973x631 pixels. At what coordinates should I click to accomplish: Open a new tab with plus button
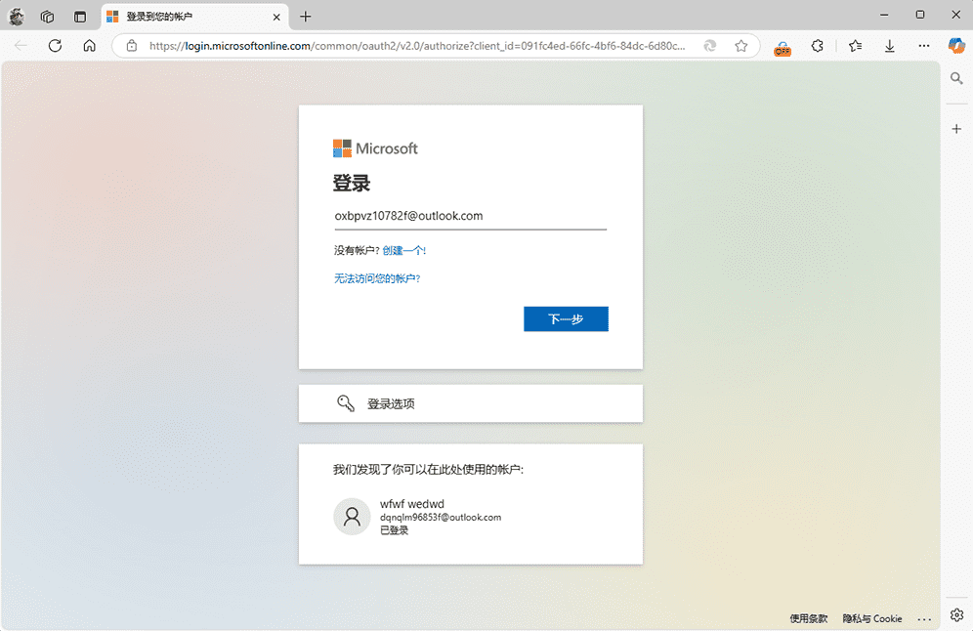coord(306,17)
